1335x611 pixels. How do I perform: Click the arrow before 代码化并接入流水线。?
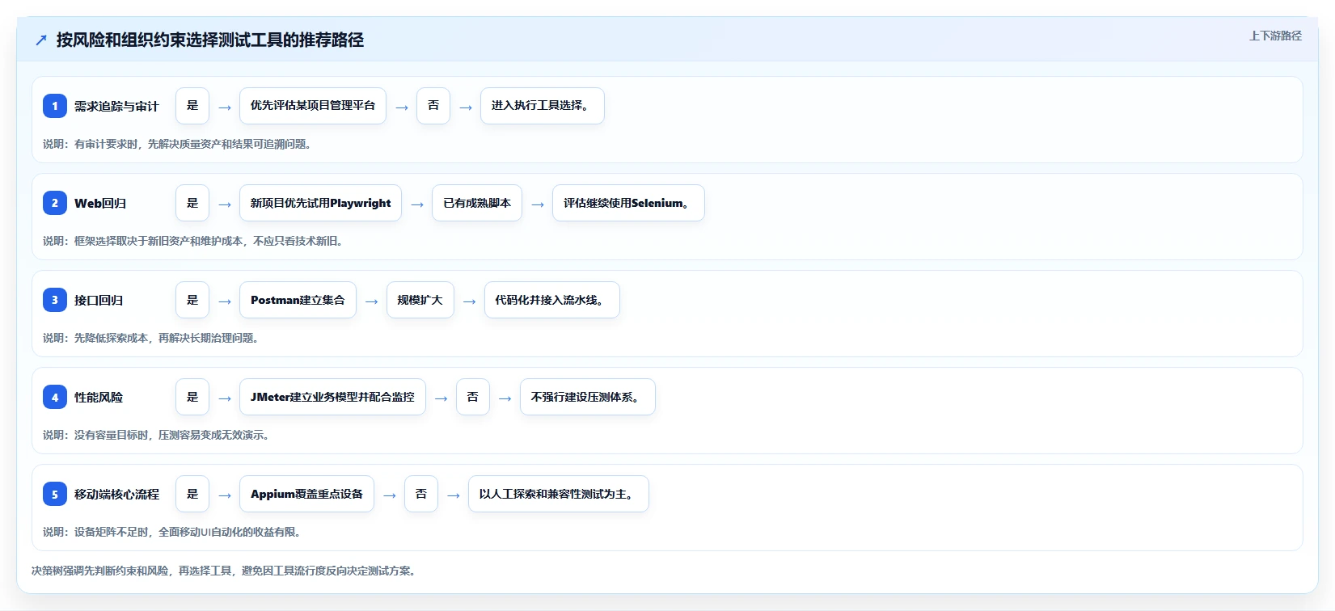[x=470, y=301]
